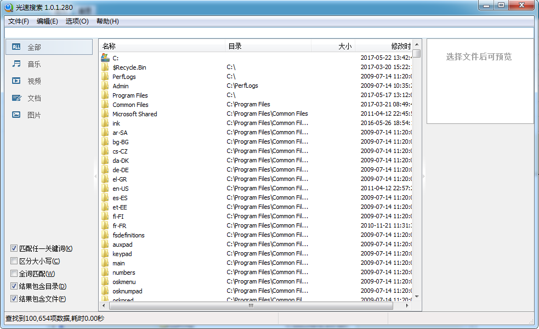Select the auxpad row
Screen dimensions: 539x329
[x=256, y=245]
